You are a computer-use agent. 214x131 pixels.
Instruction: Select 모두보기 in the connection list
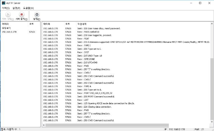pos(7,28)
